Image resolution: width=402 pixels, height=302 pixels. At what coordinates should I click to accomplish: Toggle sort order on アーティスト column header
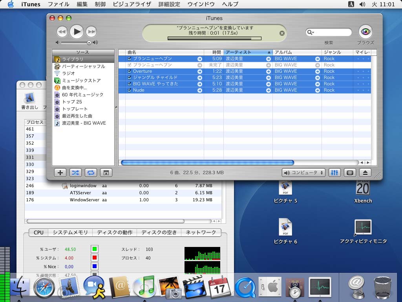click(x=248, y=52)
